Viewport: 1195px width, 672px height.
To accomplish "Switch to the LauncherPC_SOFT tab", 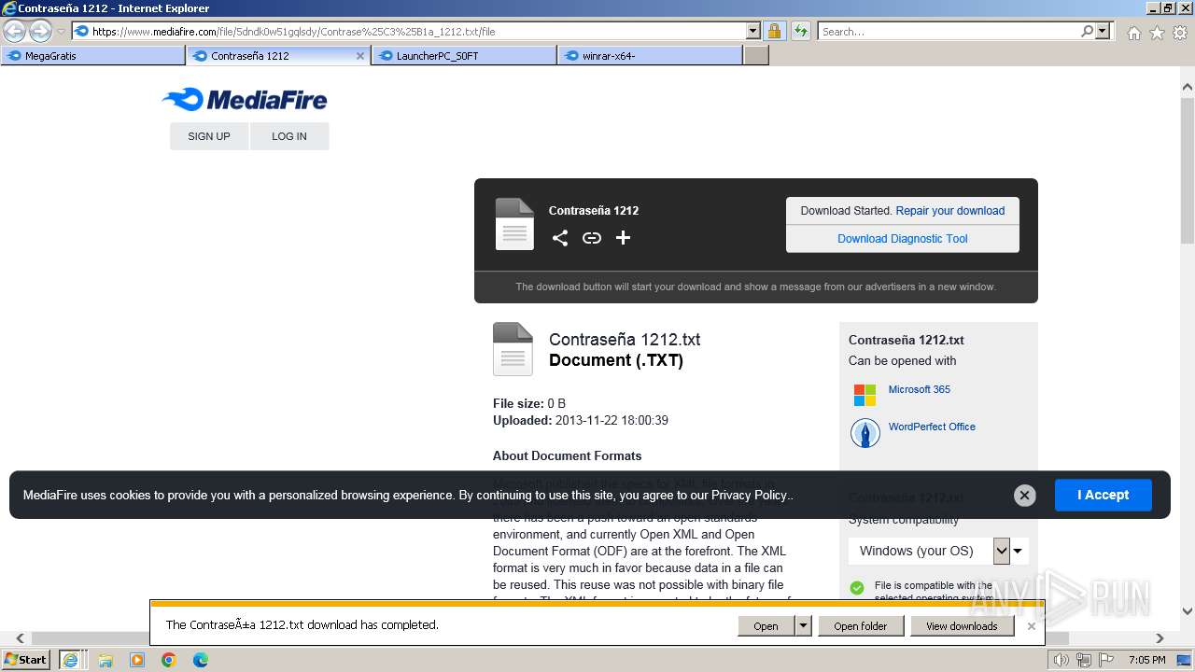I will click(x=464, y=56).
